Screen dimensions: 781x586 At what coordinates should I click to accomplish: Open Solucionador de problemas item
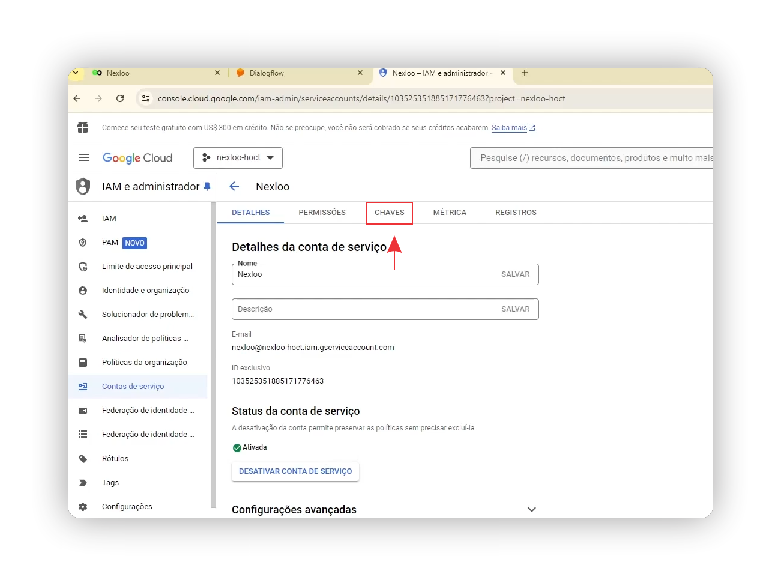148,315
